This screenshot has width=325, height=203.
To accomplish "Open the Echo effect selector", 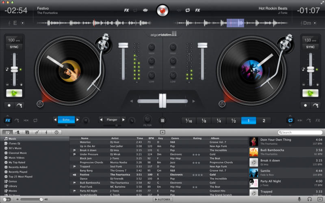I will point(66,120).
